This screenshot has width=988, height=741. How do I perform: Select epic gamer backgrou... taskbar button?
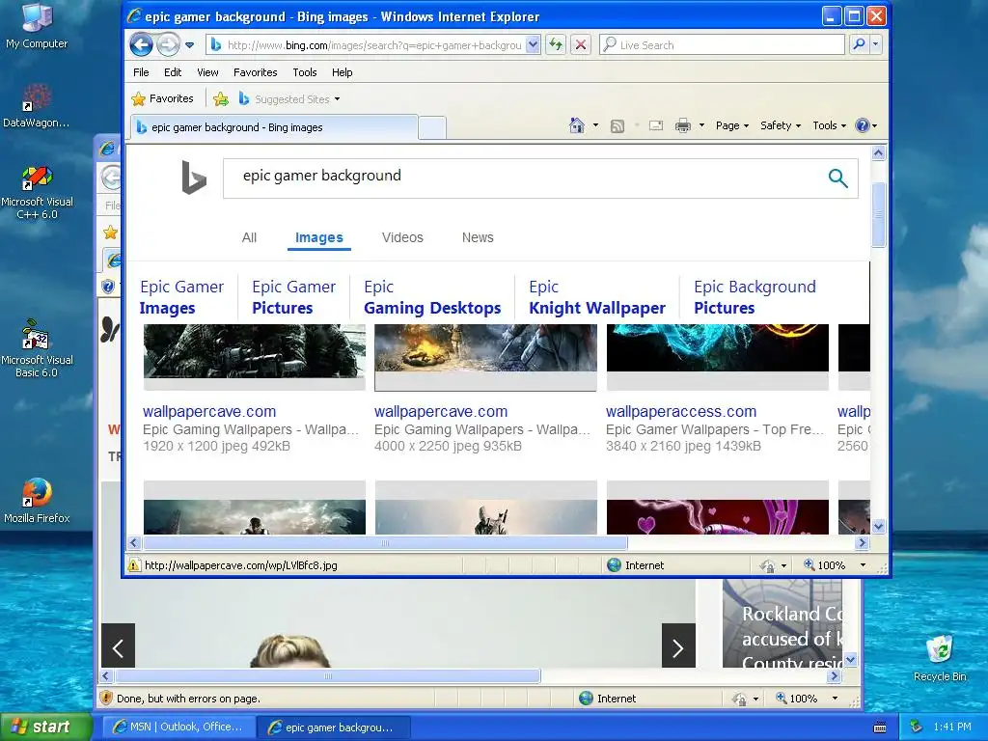[x=334, y=727]
